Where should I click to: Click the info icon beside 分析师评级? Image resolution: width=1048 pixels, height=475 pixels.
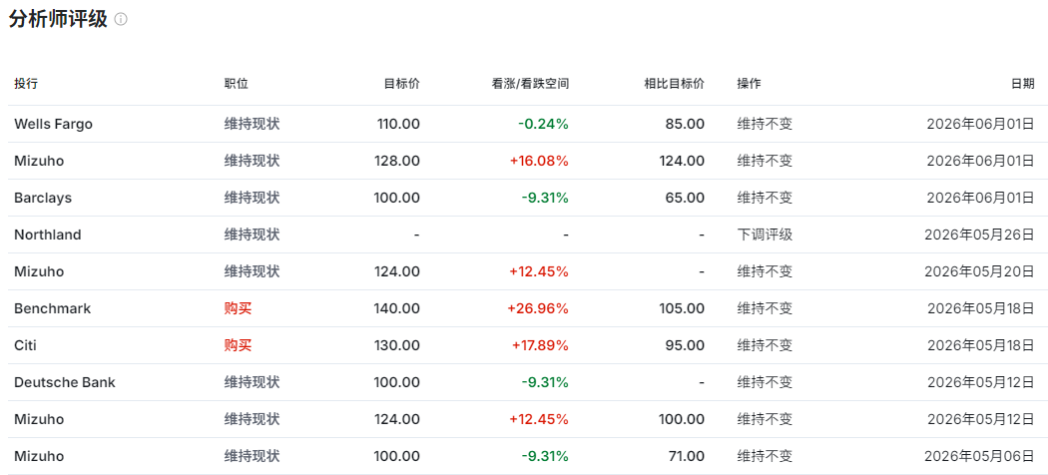tap(121, 19)
